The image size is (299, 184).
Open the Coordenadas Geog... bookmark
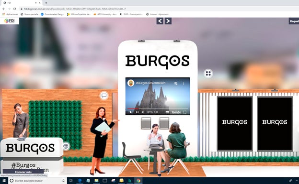click(52, 14)
